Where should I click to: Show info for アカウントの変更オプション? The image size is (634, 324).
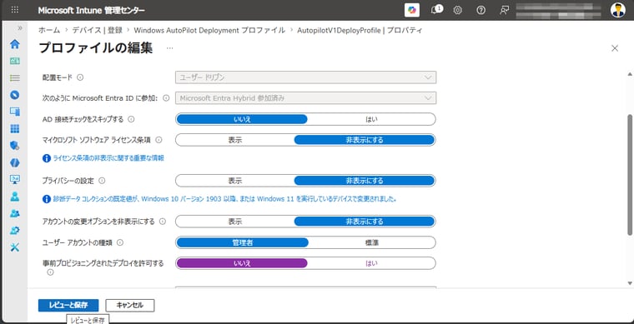click(x=163, y=222)
